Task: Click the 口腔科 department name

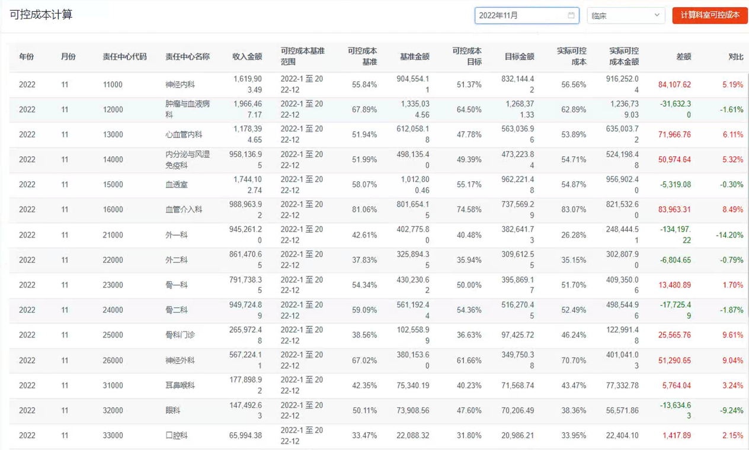Action: tap(177, 436)
